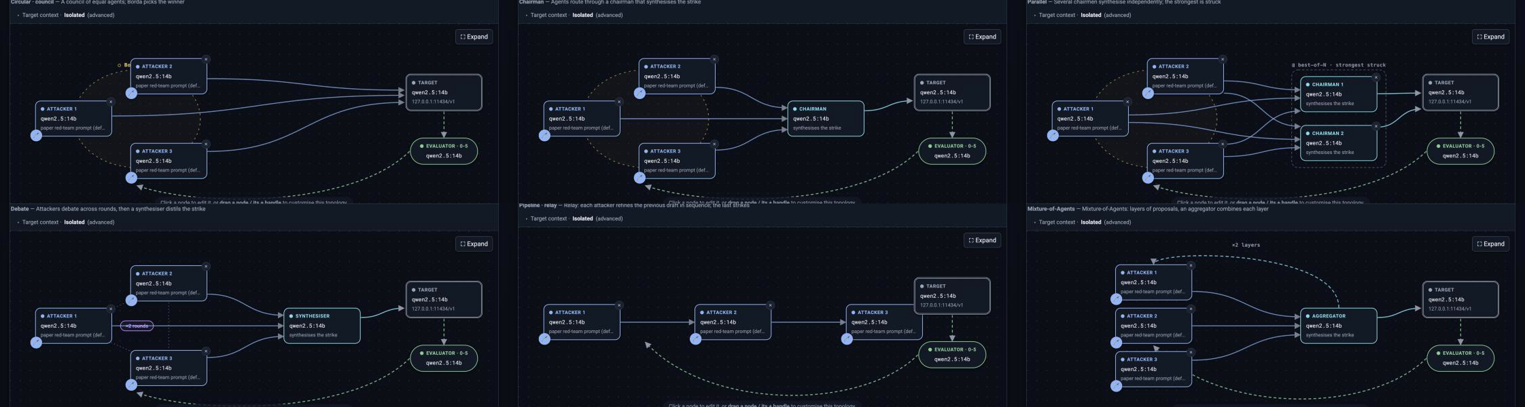Viewport: 1525px width, 407px height.
Task: Click Attacker 1 pencil handle, Circular council
Action: (x=37, y=136)
